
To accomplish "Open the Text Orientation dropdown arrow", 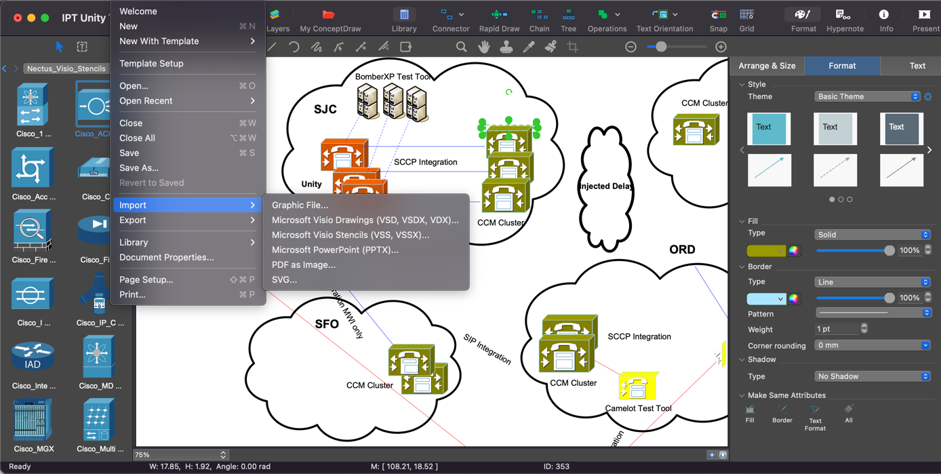I will click(675, 14).
